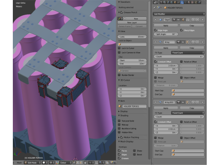Open Global transform orientation dropdown
Viewport: 220px width, 165px height.
click(65, 163)
